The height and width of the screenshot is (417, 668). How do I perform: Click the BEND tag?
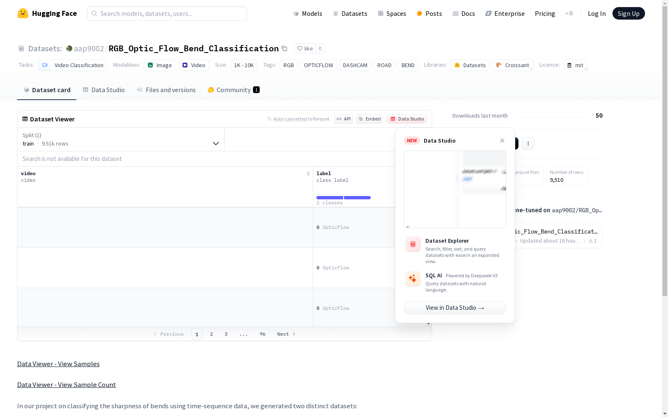408,65
